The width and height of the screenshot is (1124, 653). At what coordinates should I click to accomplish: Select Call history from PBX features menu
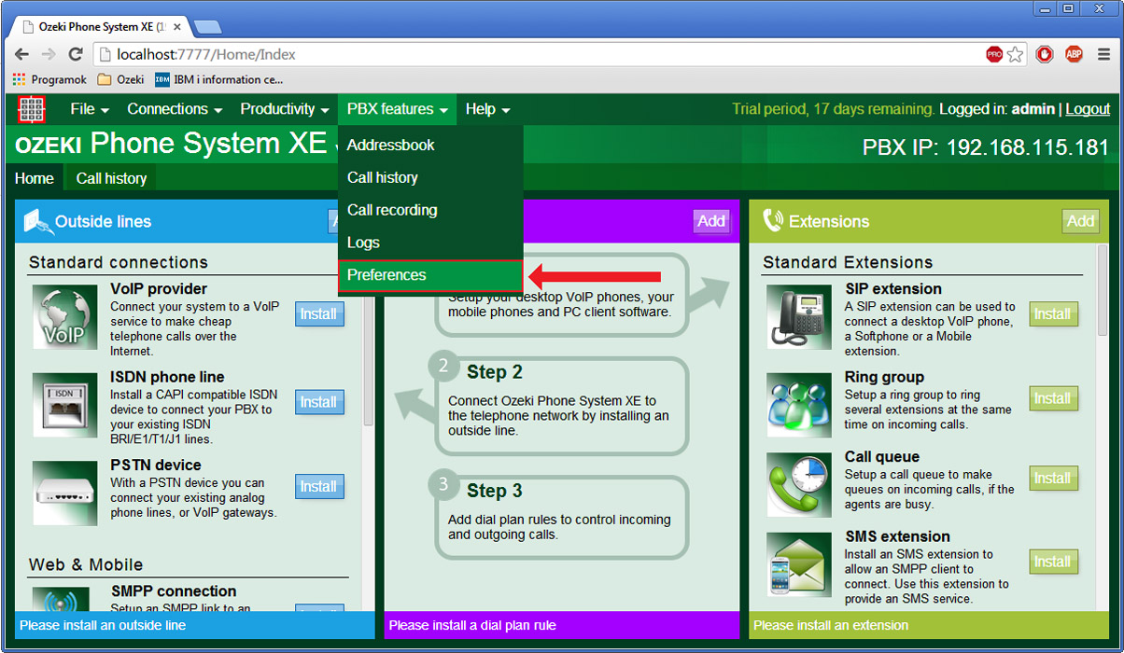[430, 178]
